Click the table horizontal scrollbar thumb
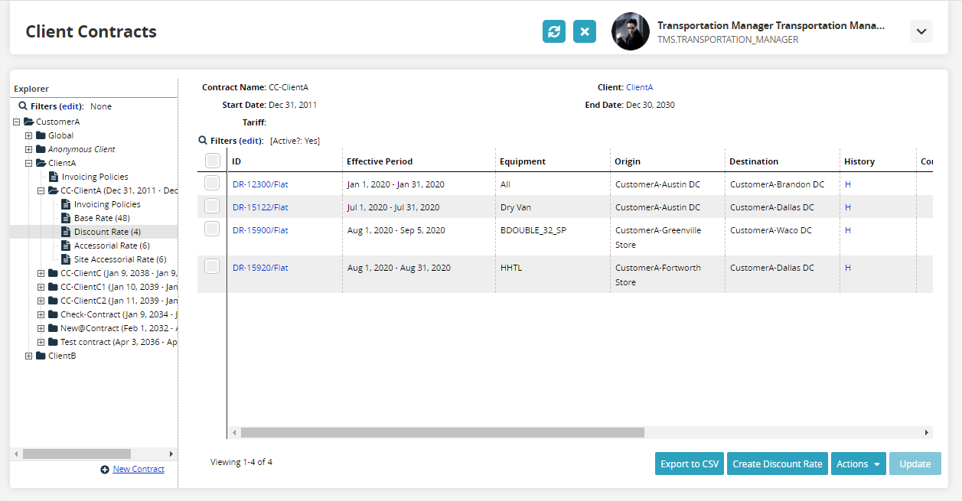Viewport: 962px width, 501px height. (x=442, y=432)
